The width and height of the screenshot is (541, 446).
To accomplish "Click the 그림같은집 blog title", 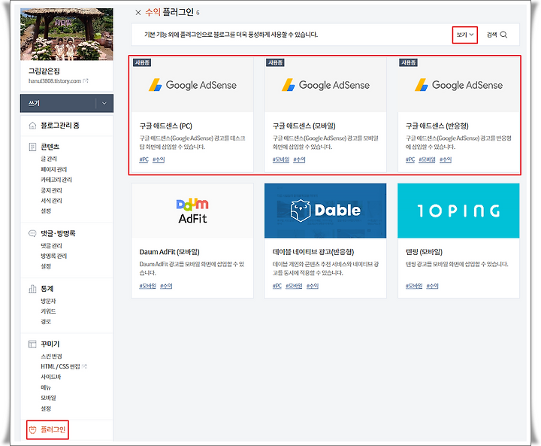I will pos(44,71).
